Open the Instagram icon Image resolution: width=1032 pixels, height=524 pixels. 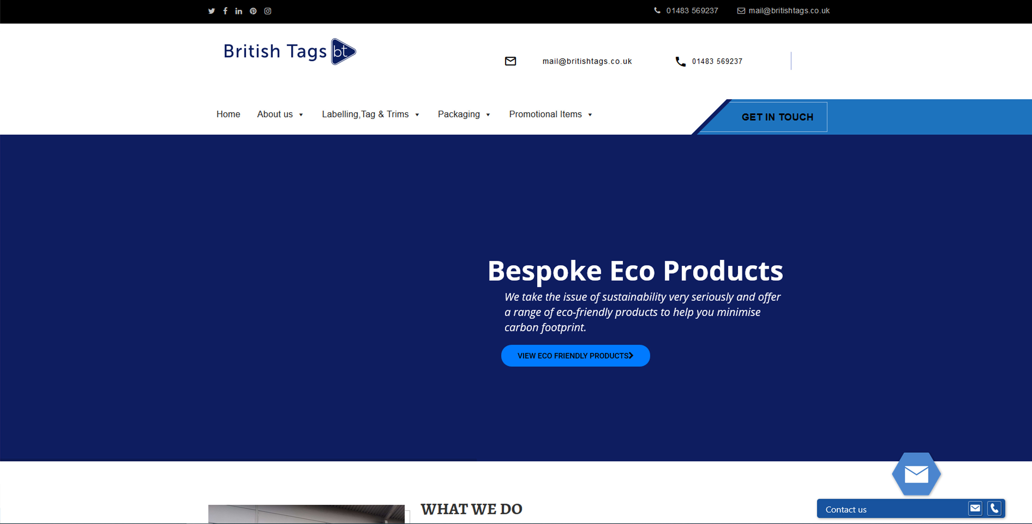[268, 11]
